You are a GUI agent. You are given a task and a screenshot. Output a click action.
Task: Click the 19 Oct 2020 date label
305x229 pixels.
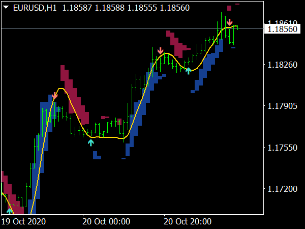(x=23, y=221)
